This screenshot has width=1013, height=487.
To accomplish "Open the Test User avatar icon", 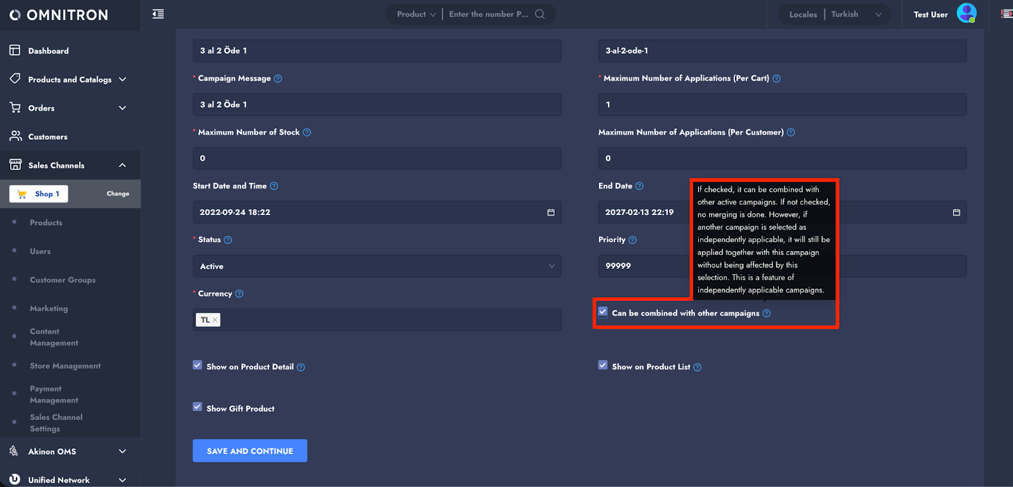I will [x=966, y=13].
